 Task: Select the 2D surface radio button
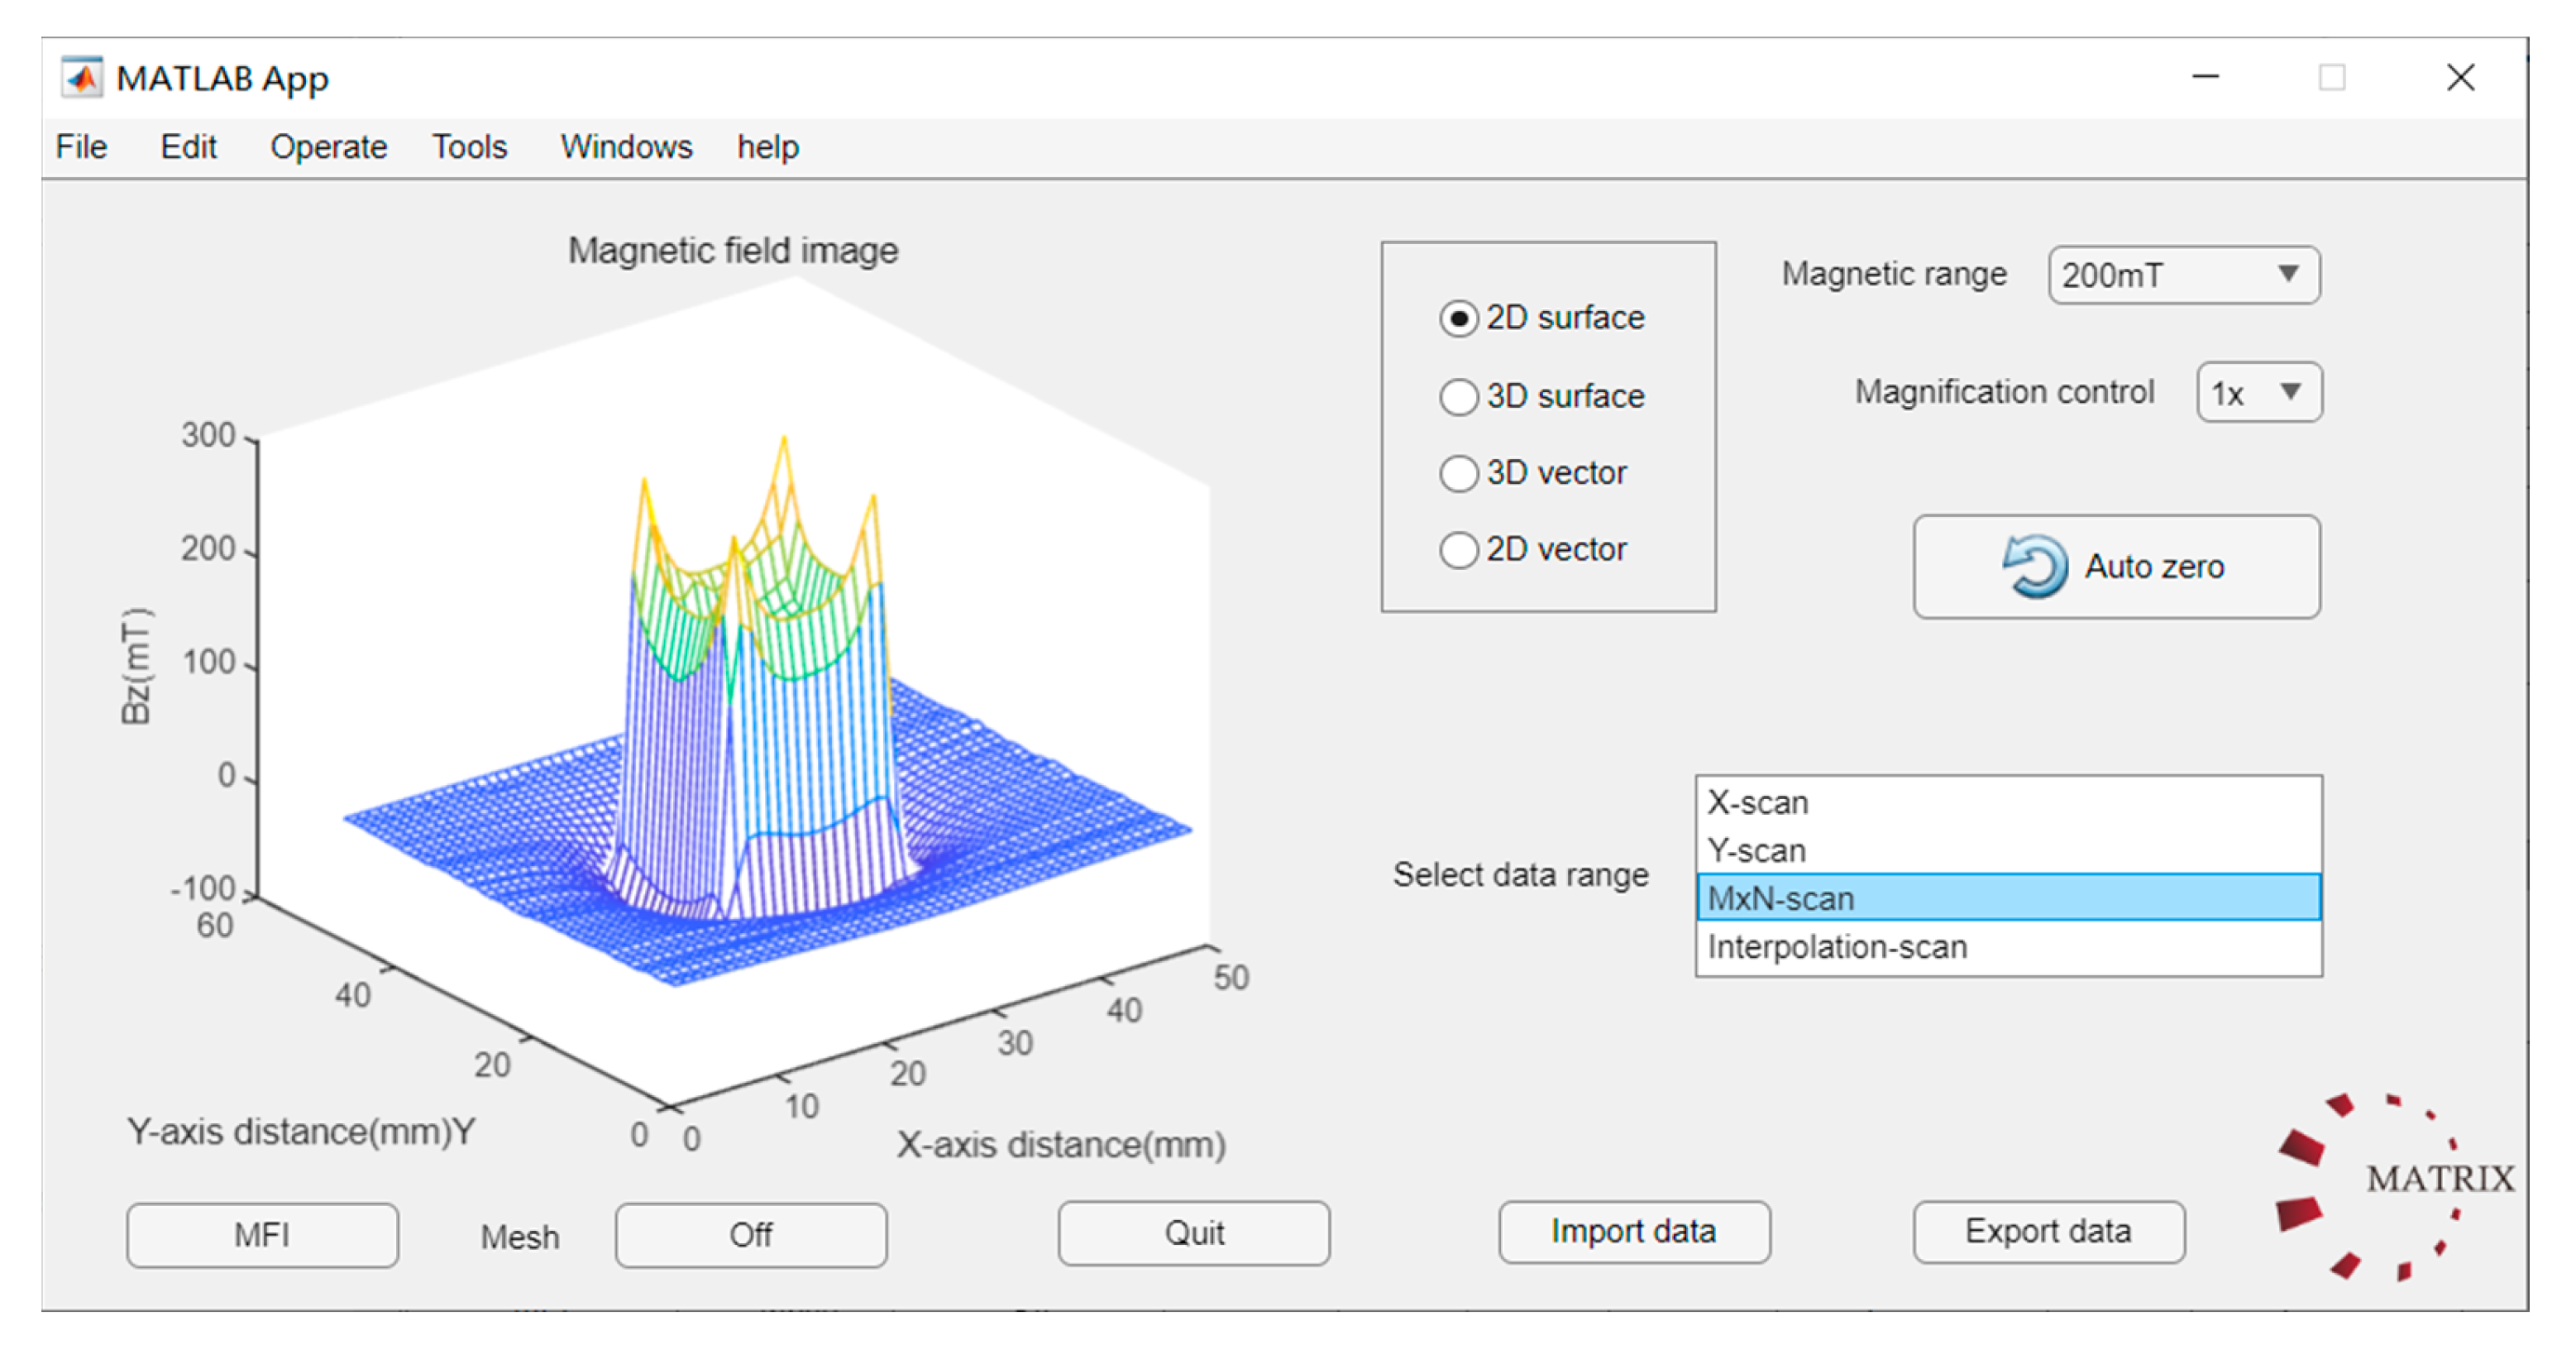tap(1458, 319)
